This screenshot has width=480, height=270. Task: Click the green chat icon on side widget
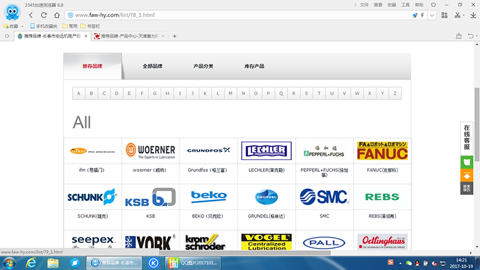pyautogui.click(x=467, y=162)
